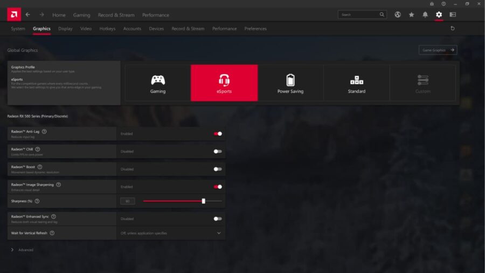Screen dimensions: 485x273
Task: Enable Radeon Enhanced Sync toggle
Action: (x=218, y=219)
